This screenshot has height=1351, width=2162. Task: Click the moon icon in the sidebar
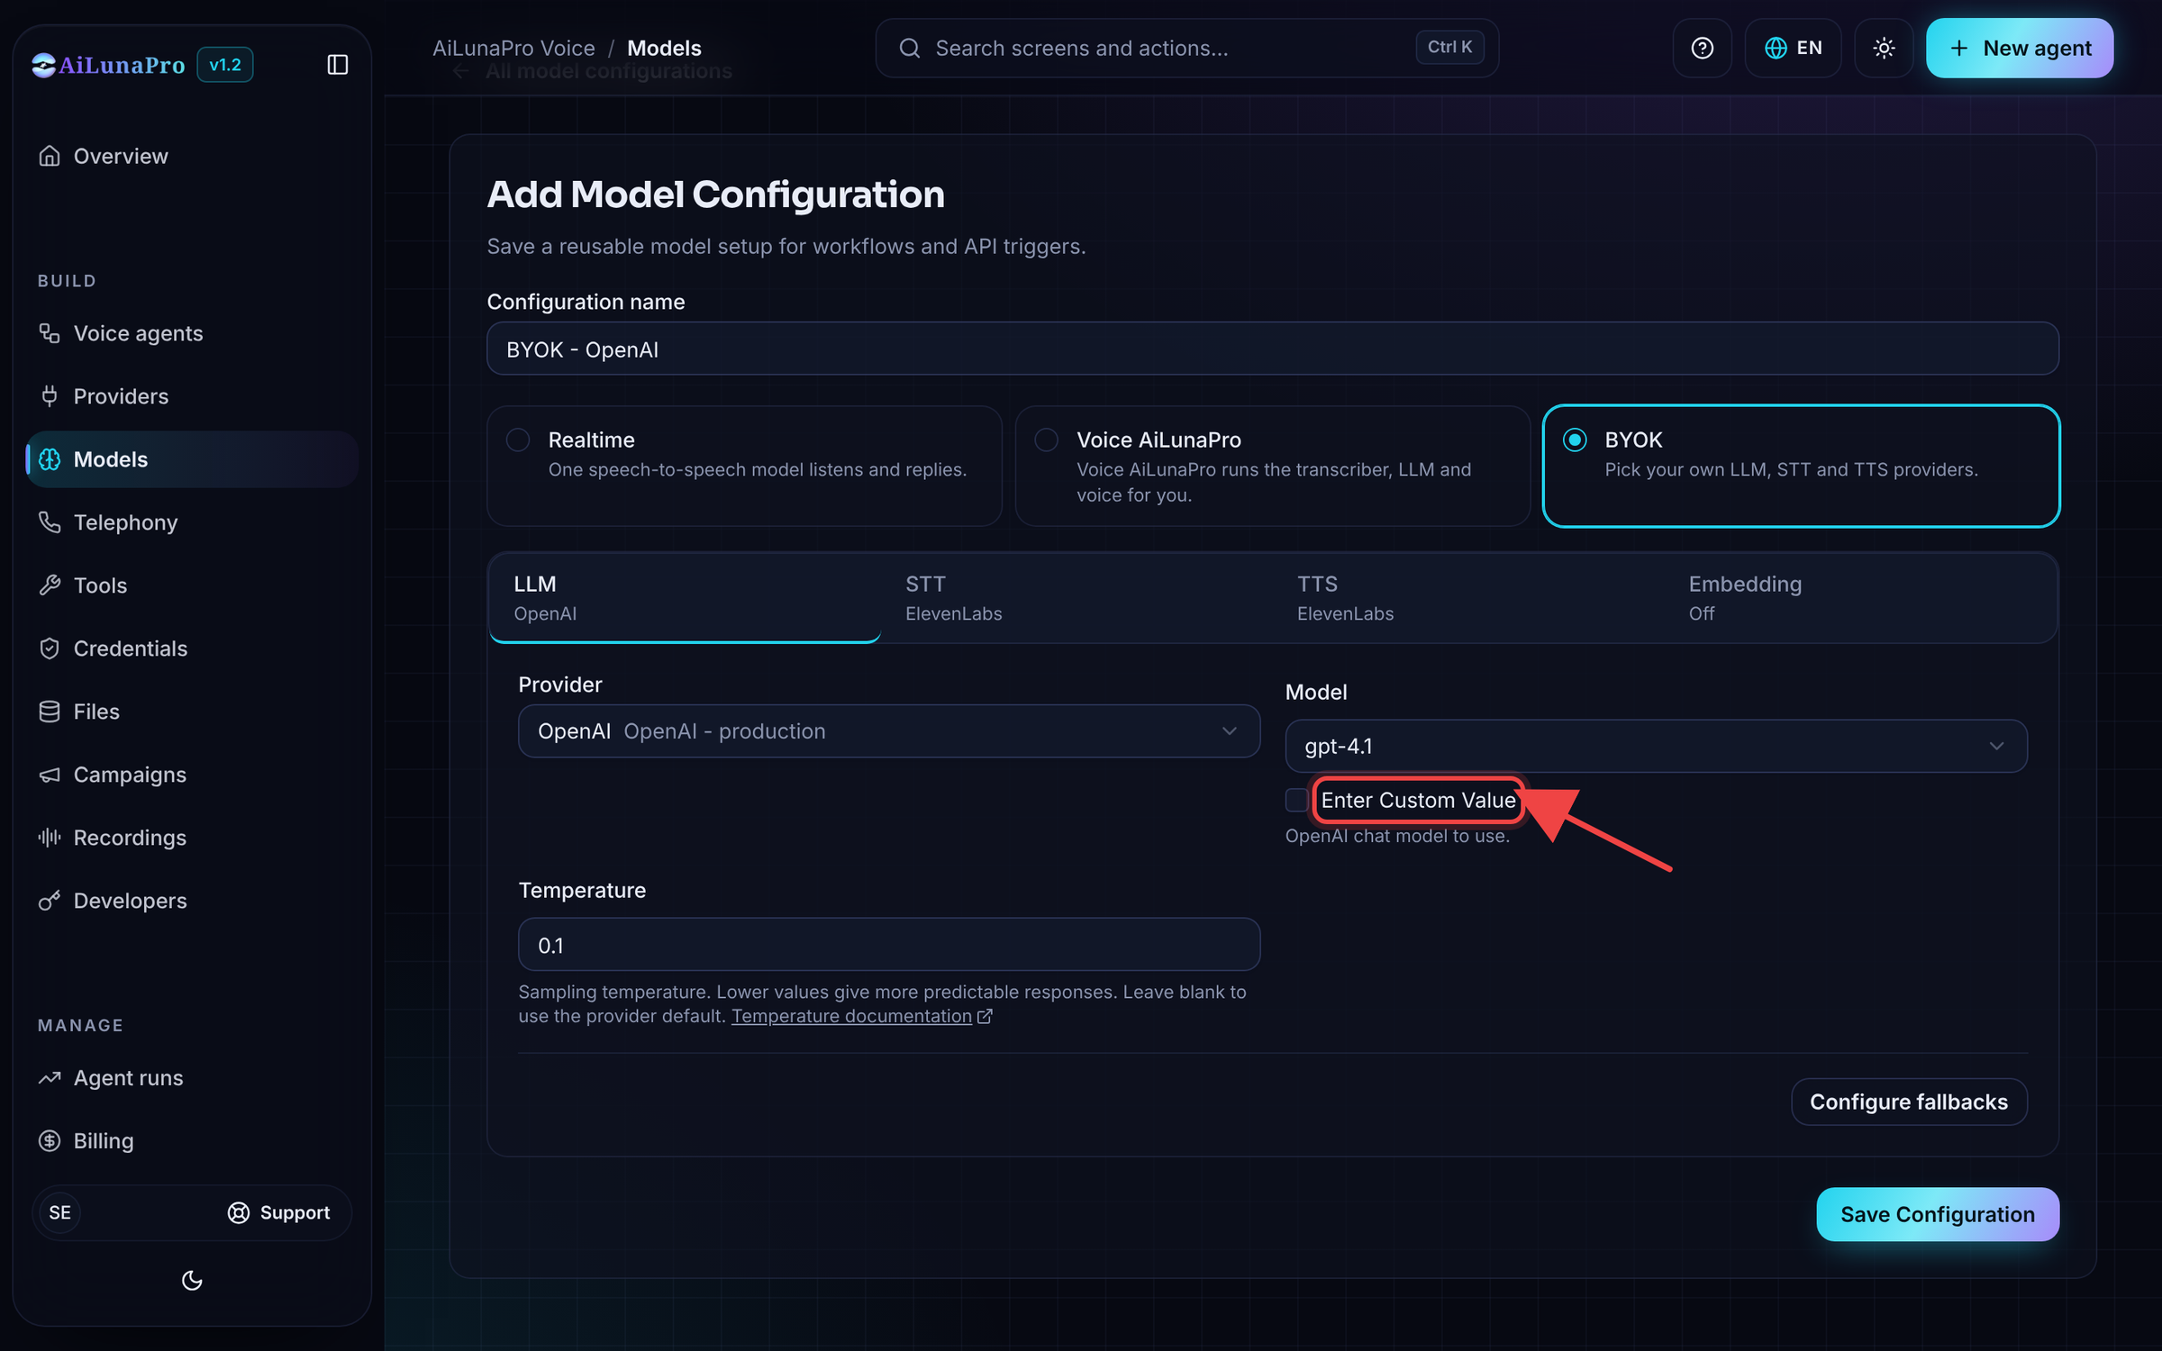tap(192, 1280)
